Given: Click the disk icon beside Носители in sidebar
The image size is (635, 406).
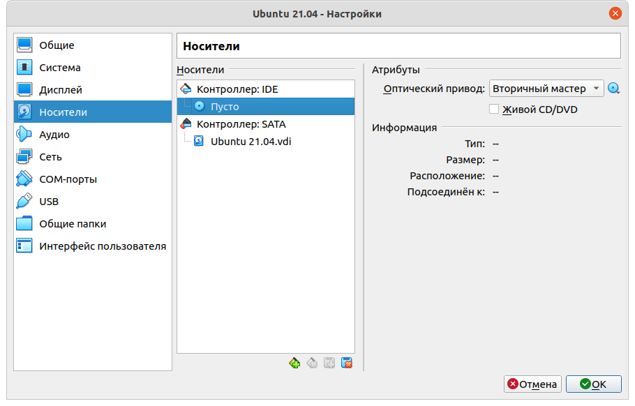Looking at the screenshot, I should (24, 112).
